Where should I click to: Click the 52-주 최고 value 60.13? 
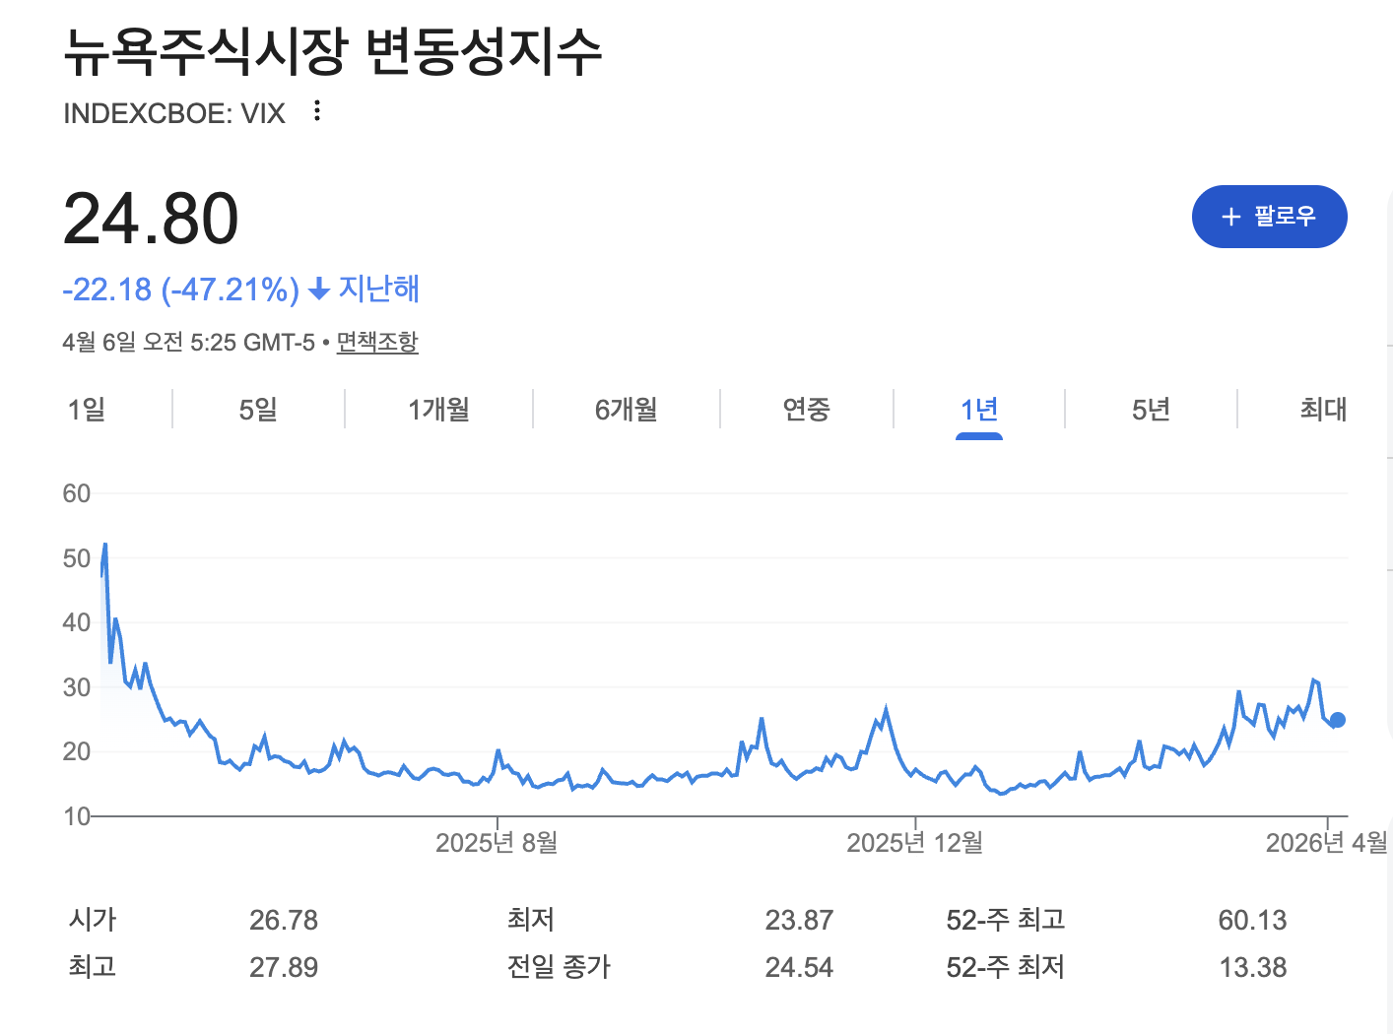click(1252, 920)
